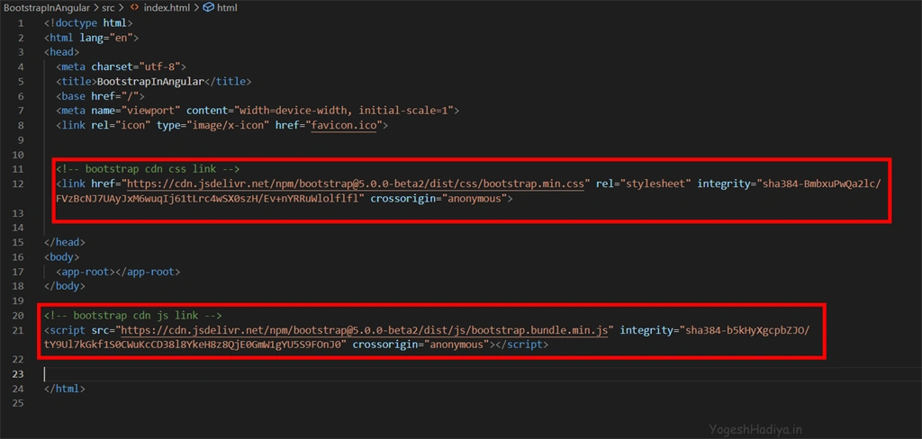Click the opening <head> tag

coord(62,51)
